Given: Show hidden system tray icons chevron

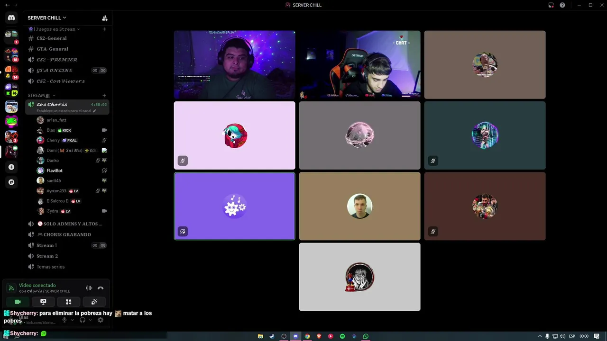Looking at the screenshot, I should [x=540, y=336].
